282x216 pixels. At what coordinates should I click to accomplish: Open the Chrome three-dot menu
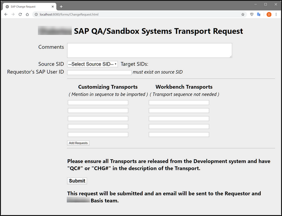pyautogui.click(x=276, y=14)
